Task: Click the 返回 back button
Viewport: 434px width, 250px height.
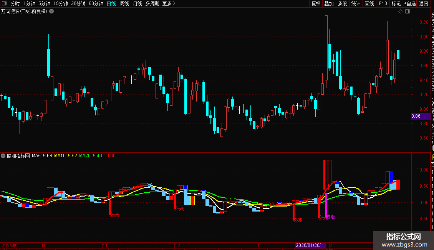Action: tap(424, 3)
